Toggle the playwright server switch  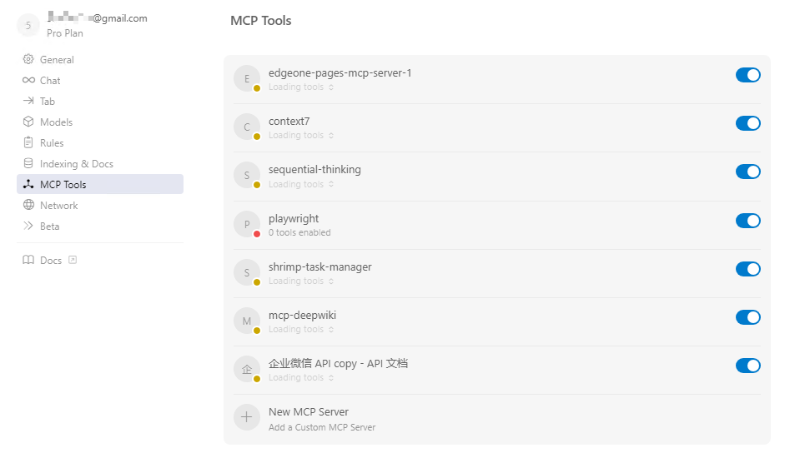click(x=747, y=221)
